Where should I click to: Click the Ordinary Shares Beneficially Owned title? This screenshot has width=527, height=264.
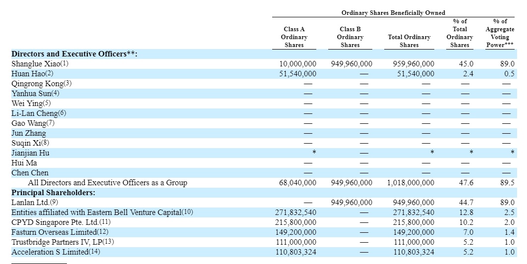click(393, 13)
